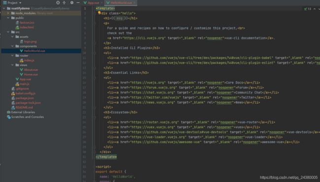Image resolution: width=320 pixels, height=182 pixels.
Task: Click the Collapse All icon in Project toolbar
Action: click(x=64, y=2)
